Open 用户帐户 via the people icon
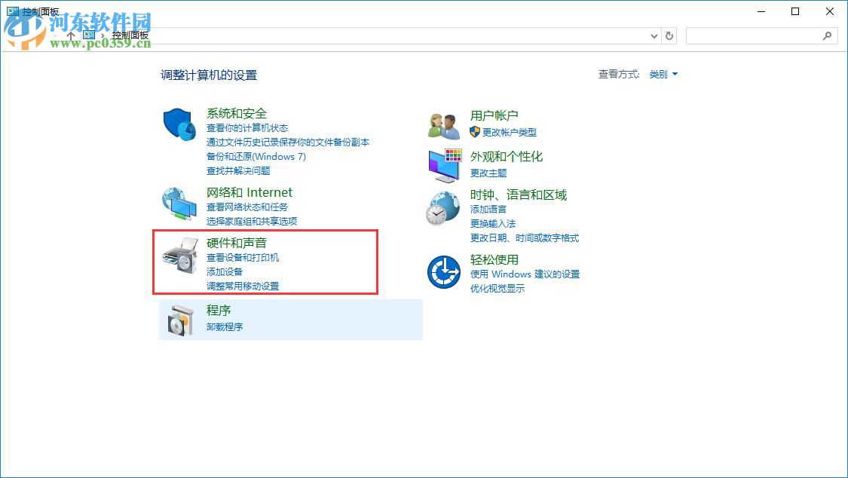This screenshot has height=478, width=848. [x=444, y=126]
